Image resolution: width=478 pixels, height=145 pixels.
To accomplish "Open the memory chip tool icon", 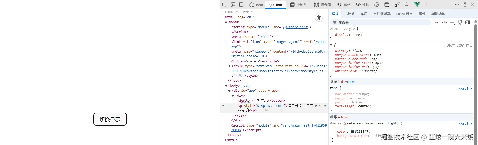I will pos(377,5).
